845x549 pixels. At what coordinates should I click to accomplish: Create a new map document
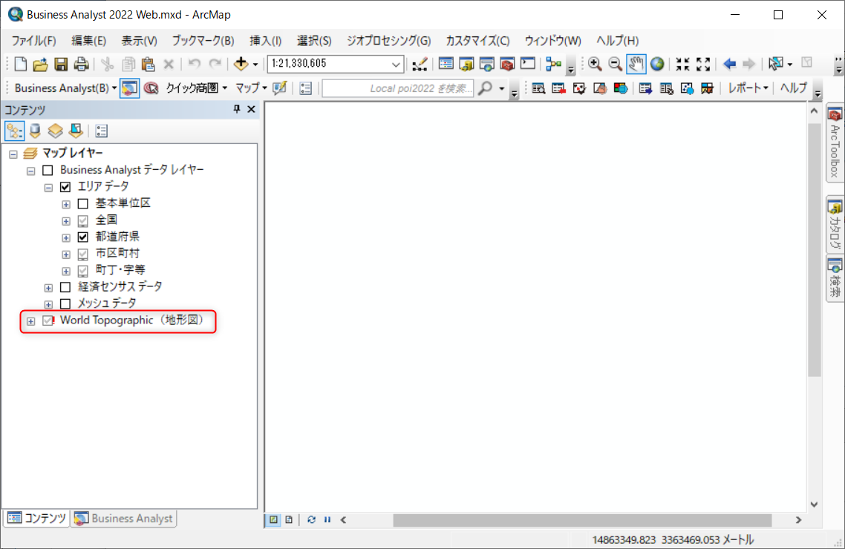[x=21, y=64]
